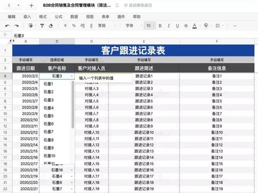Click the cell borders icon
The height and width of the screenshot is (193, 258).
[x=218, y=25]
